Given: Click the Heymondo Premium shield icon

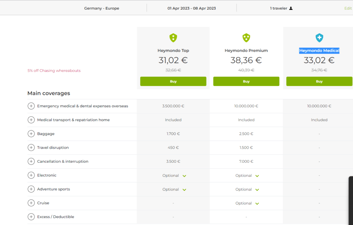Looking at the screenshot, I should pyautogui.click(x=246, y=38).
